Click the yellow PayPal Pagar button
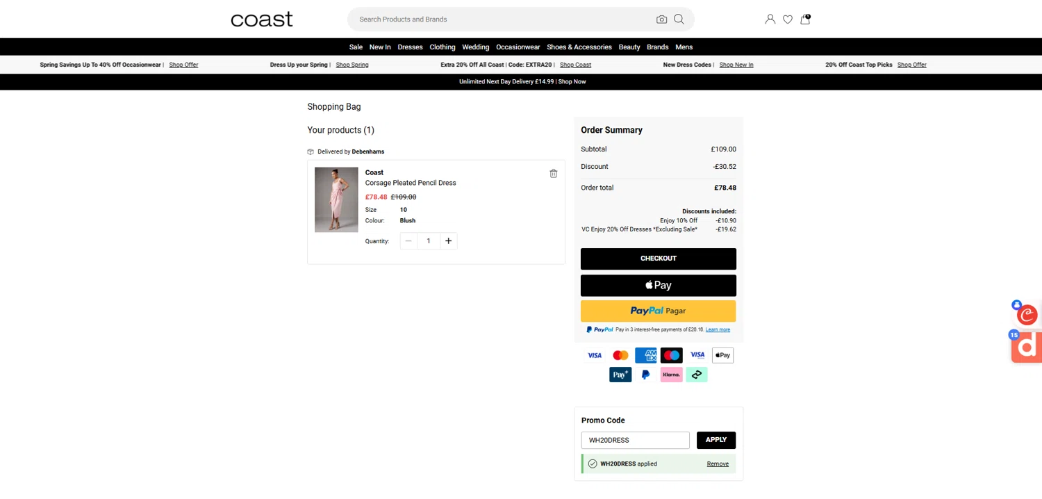1042x499 pixels. pos(658,311)
